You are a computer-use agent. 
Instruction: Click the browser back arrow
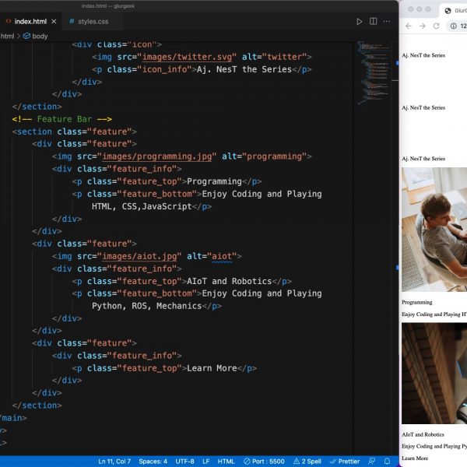coord(407,26)
